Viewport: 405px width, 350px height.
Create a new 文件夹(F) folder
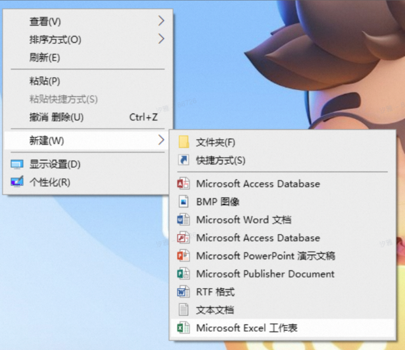point(282,142)
